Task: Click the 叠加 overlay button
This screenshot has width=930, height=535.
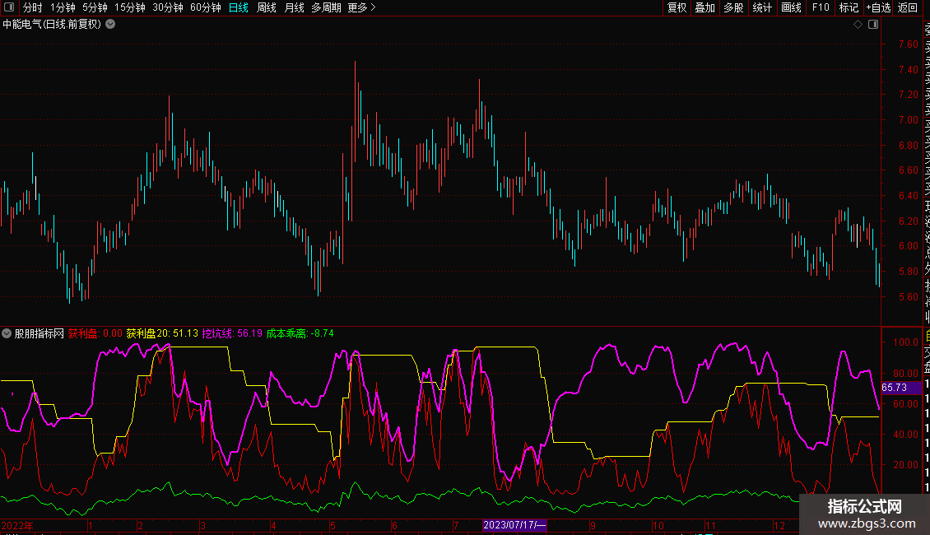Action: click(704, 7)
